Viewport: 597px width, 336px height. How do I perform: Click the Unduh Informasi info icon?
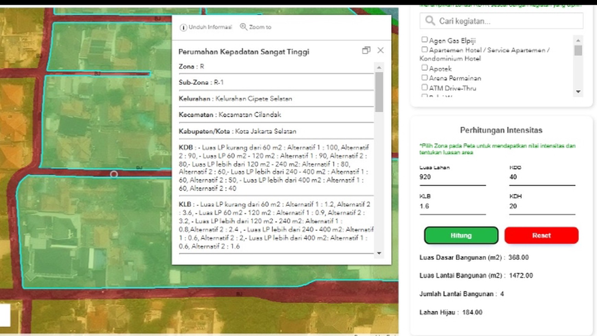click(183, 27)
